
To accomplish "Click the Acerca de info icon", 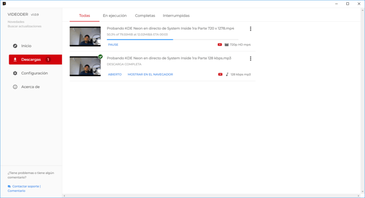I will point(15,87).
